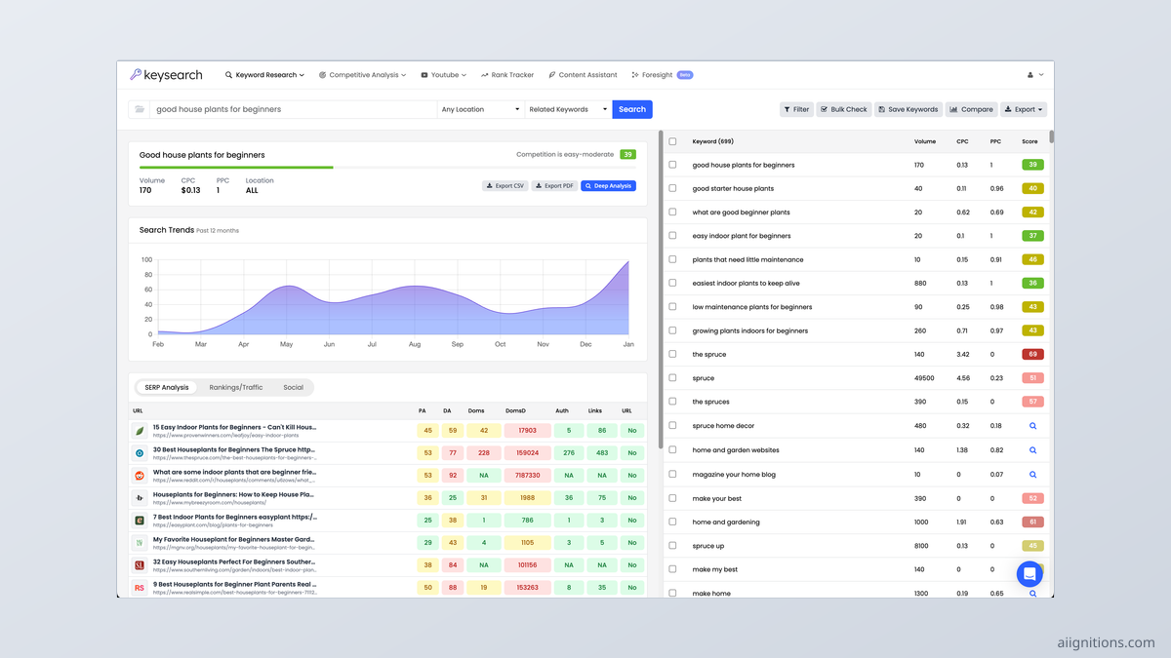Open '15 Easy Indoor Plants for Beginners' result
Viewport: 1171px width, 658px height.
[234, 427]
